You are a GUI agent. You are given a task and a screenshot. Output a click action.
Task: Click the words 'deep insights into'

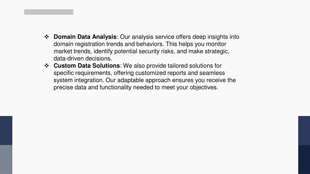click(216, 37)
